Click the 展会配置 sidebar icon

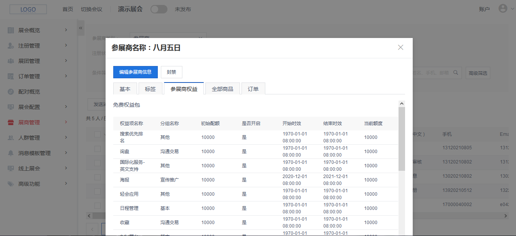11,107
